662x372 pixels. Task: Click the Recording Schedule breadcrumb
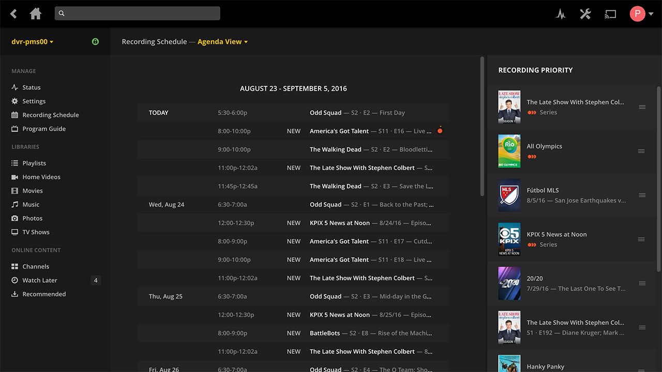[x=154, y=42]
